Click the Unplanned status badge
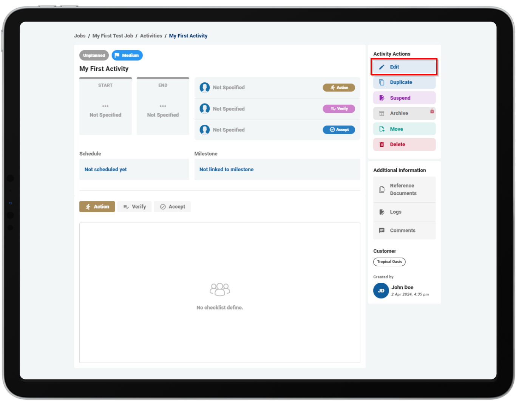Image resolution: width=516 pixels, height=401 pixels. pyautogui.click(x=94, y=55)
